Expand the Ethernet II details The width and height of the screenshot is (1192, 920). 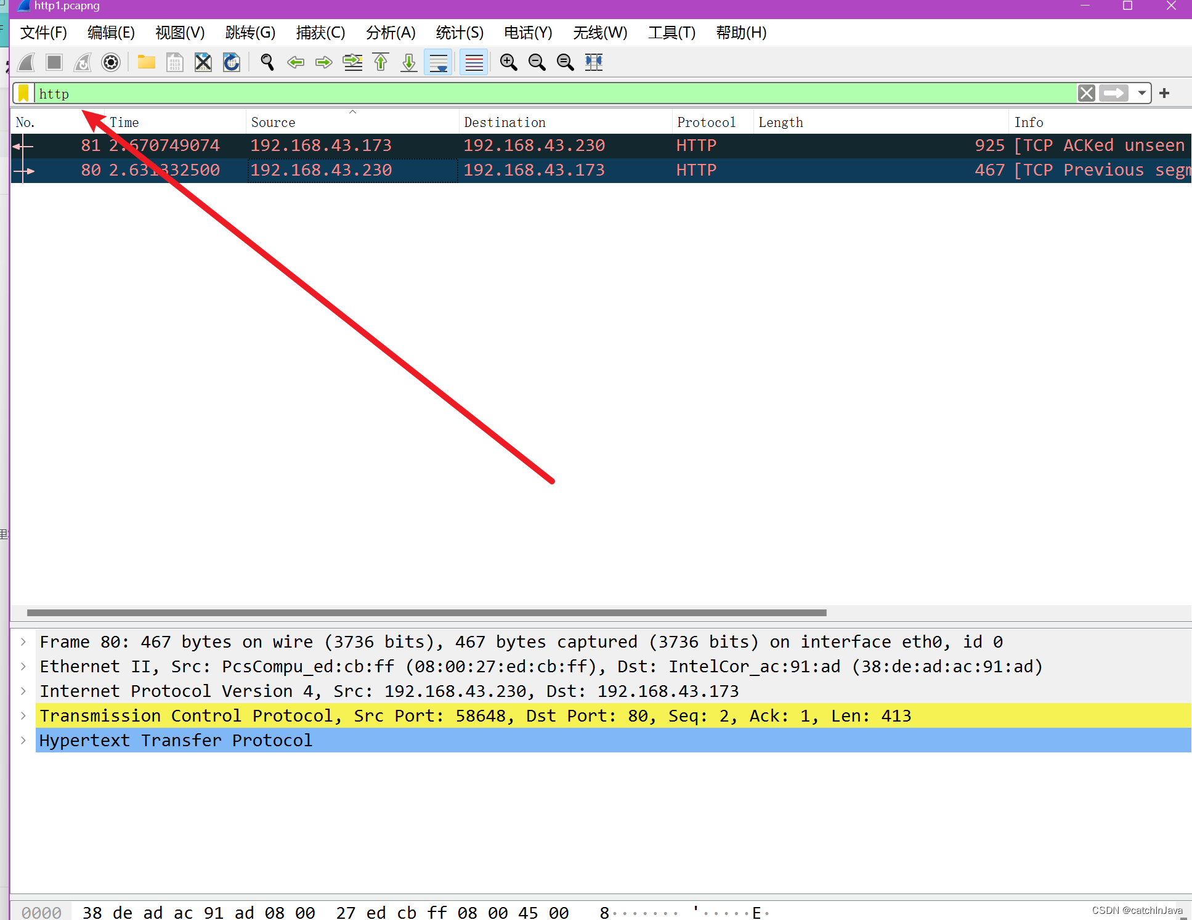pyautogui.click(x=23, y=666)
